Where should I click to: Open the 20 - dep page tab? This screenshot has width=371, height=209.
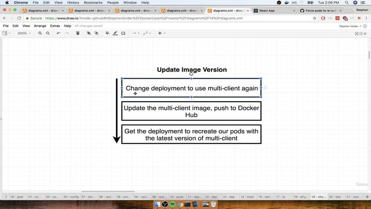pyautogui.click(x=335, y=197)
